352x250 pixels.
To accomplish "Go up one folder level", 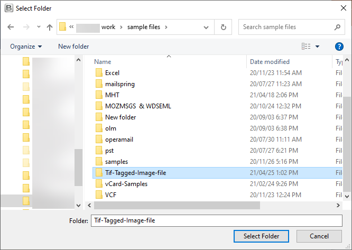I will point(50,27).
